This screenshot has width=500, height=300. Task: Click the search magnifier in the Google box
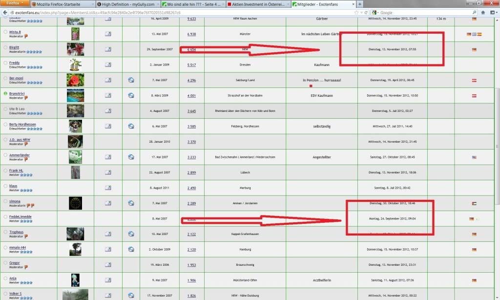474,12
